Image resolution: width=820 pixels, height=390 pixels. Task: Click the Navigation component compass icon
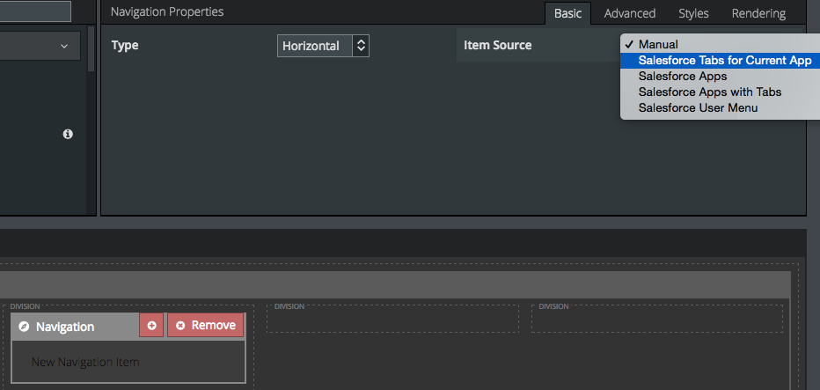24,327
